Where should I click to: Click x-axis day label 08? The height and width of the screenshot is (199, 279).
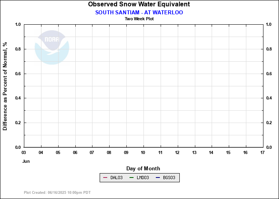coord(109,152)
